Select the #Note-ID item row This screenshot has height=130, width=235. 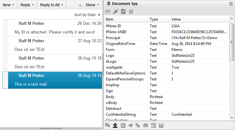(x=167, y=26)
